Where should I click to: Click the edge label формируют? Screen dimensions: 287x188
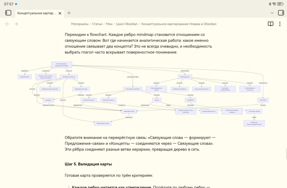(x=129, y=117)
